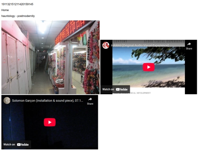221x166 pixels.
Task: Click the 191132151211420159145 site title
Action: pos(17,4)
